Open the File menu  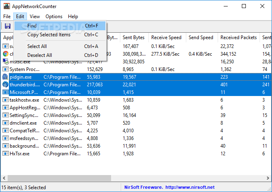(7, 17)
